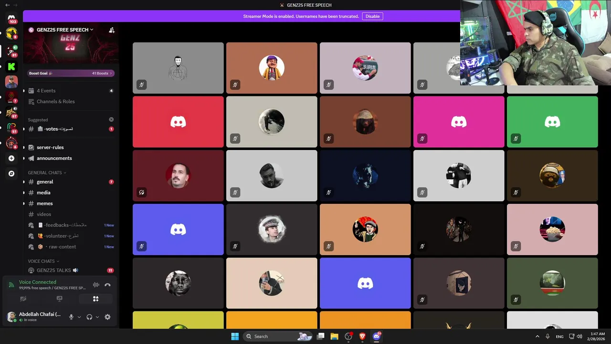Viewport: 611px width, 344px height.
Task: Click the deafened icon on bald man tile
Action: pos(141,193)
